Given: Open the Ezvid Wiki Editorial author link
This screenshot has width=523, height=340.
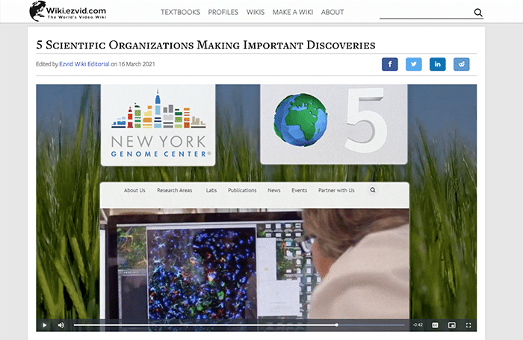Looking at the screenshot, I should pyautogui.click(x=84, y=64).
